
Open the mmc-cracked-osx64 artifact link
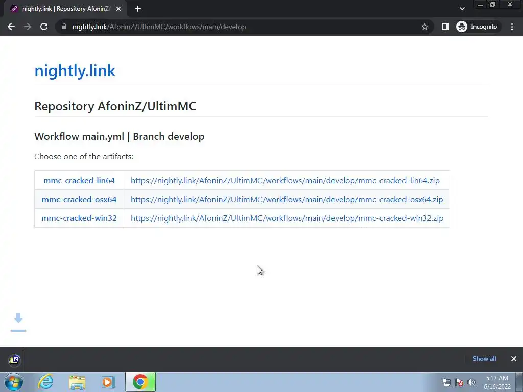[x=79, y=200]
